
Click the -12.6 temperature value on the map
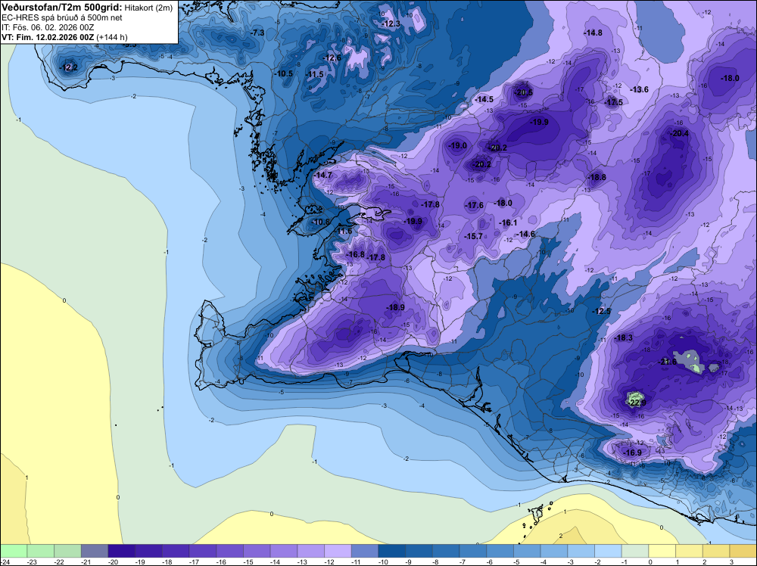tap(332, 58)
